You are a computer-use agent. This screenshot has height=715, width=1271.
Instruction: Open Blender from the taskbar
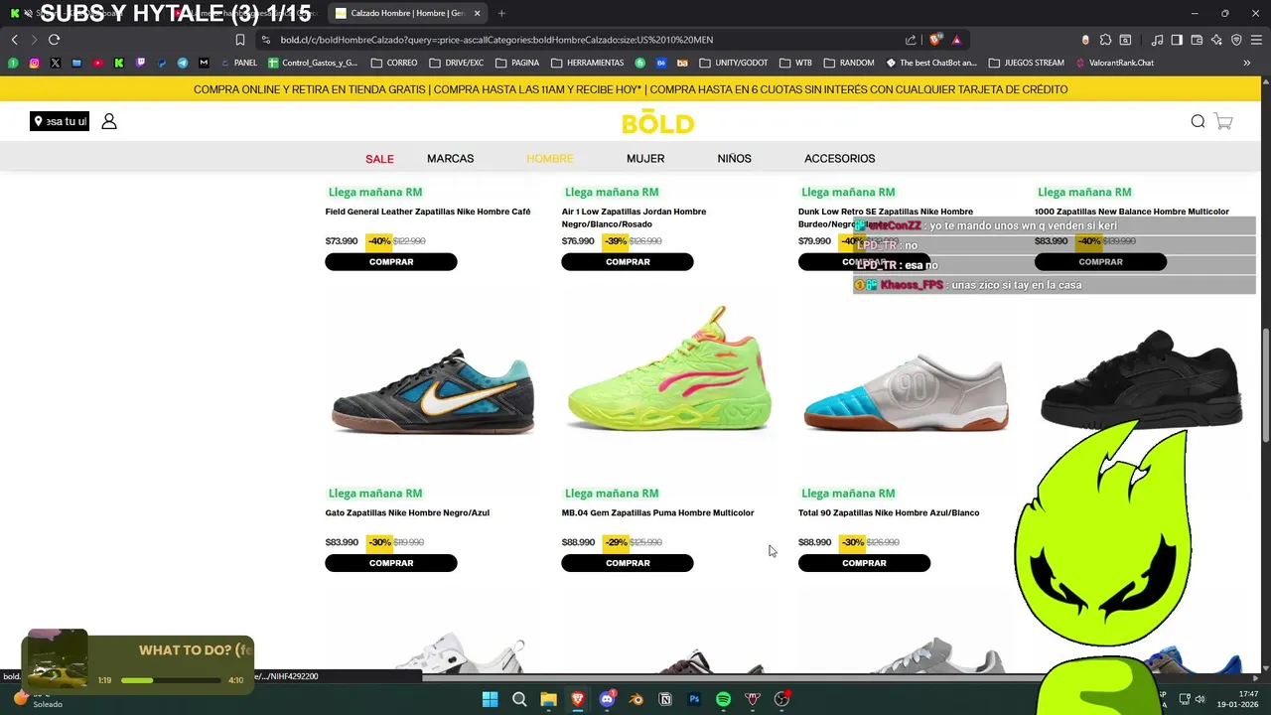click(x=635, y=699)
